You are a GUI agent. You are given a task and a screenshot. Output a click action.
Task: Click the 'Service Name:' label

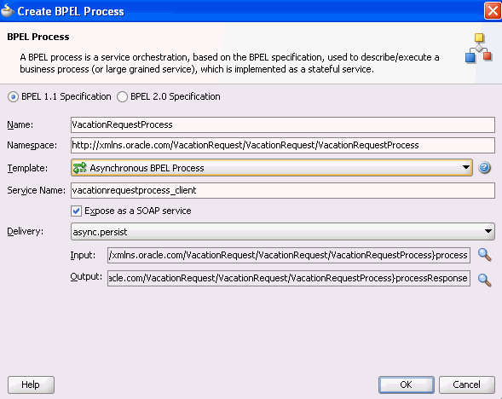[36, 190]
